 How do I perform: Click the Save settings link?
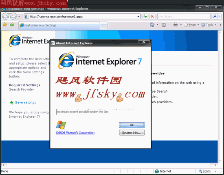[x=25, y=102]
